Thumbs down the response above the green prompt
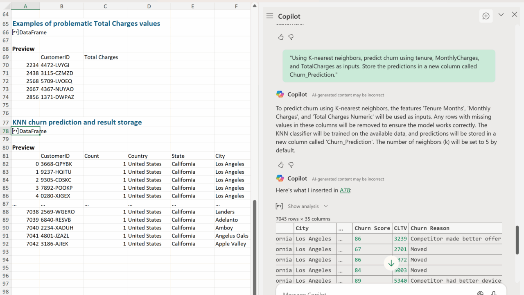The width and height of the screenshot is (524, 295). 291,37
